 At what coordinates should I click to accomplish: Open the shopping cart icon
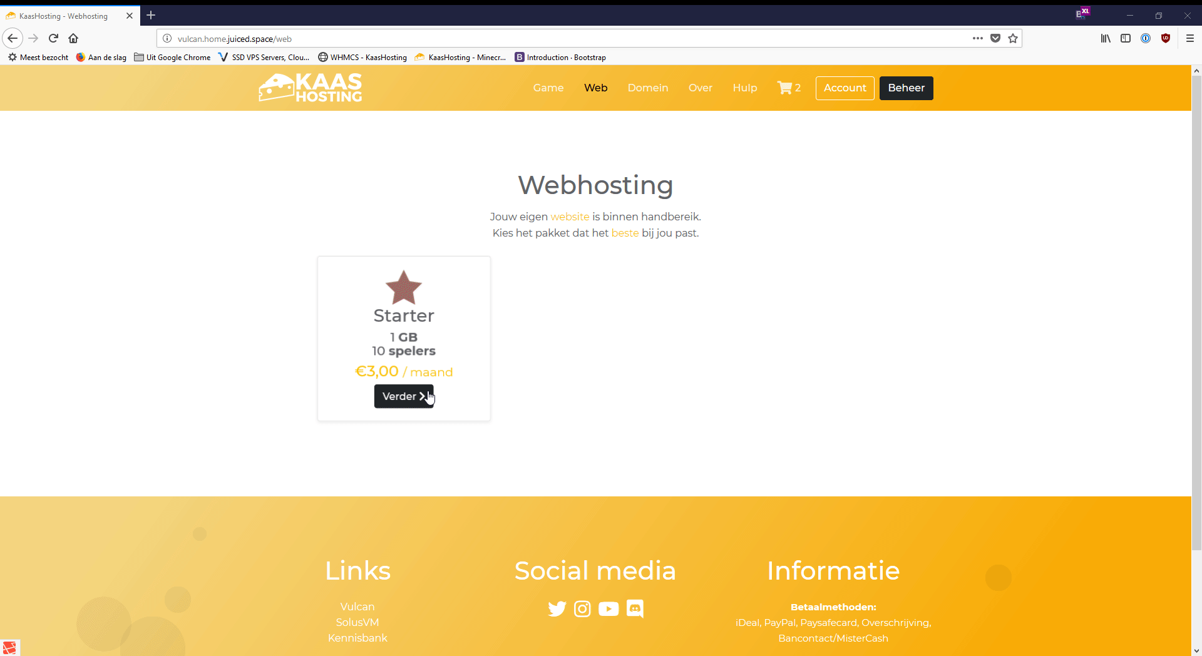point(784,88)
